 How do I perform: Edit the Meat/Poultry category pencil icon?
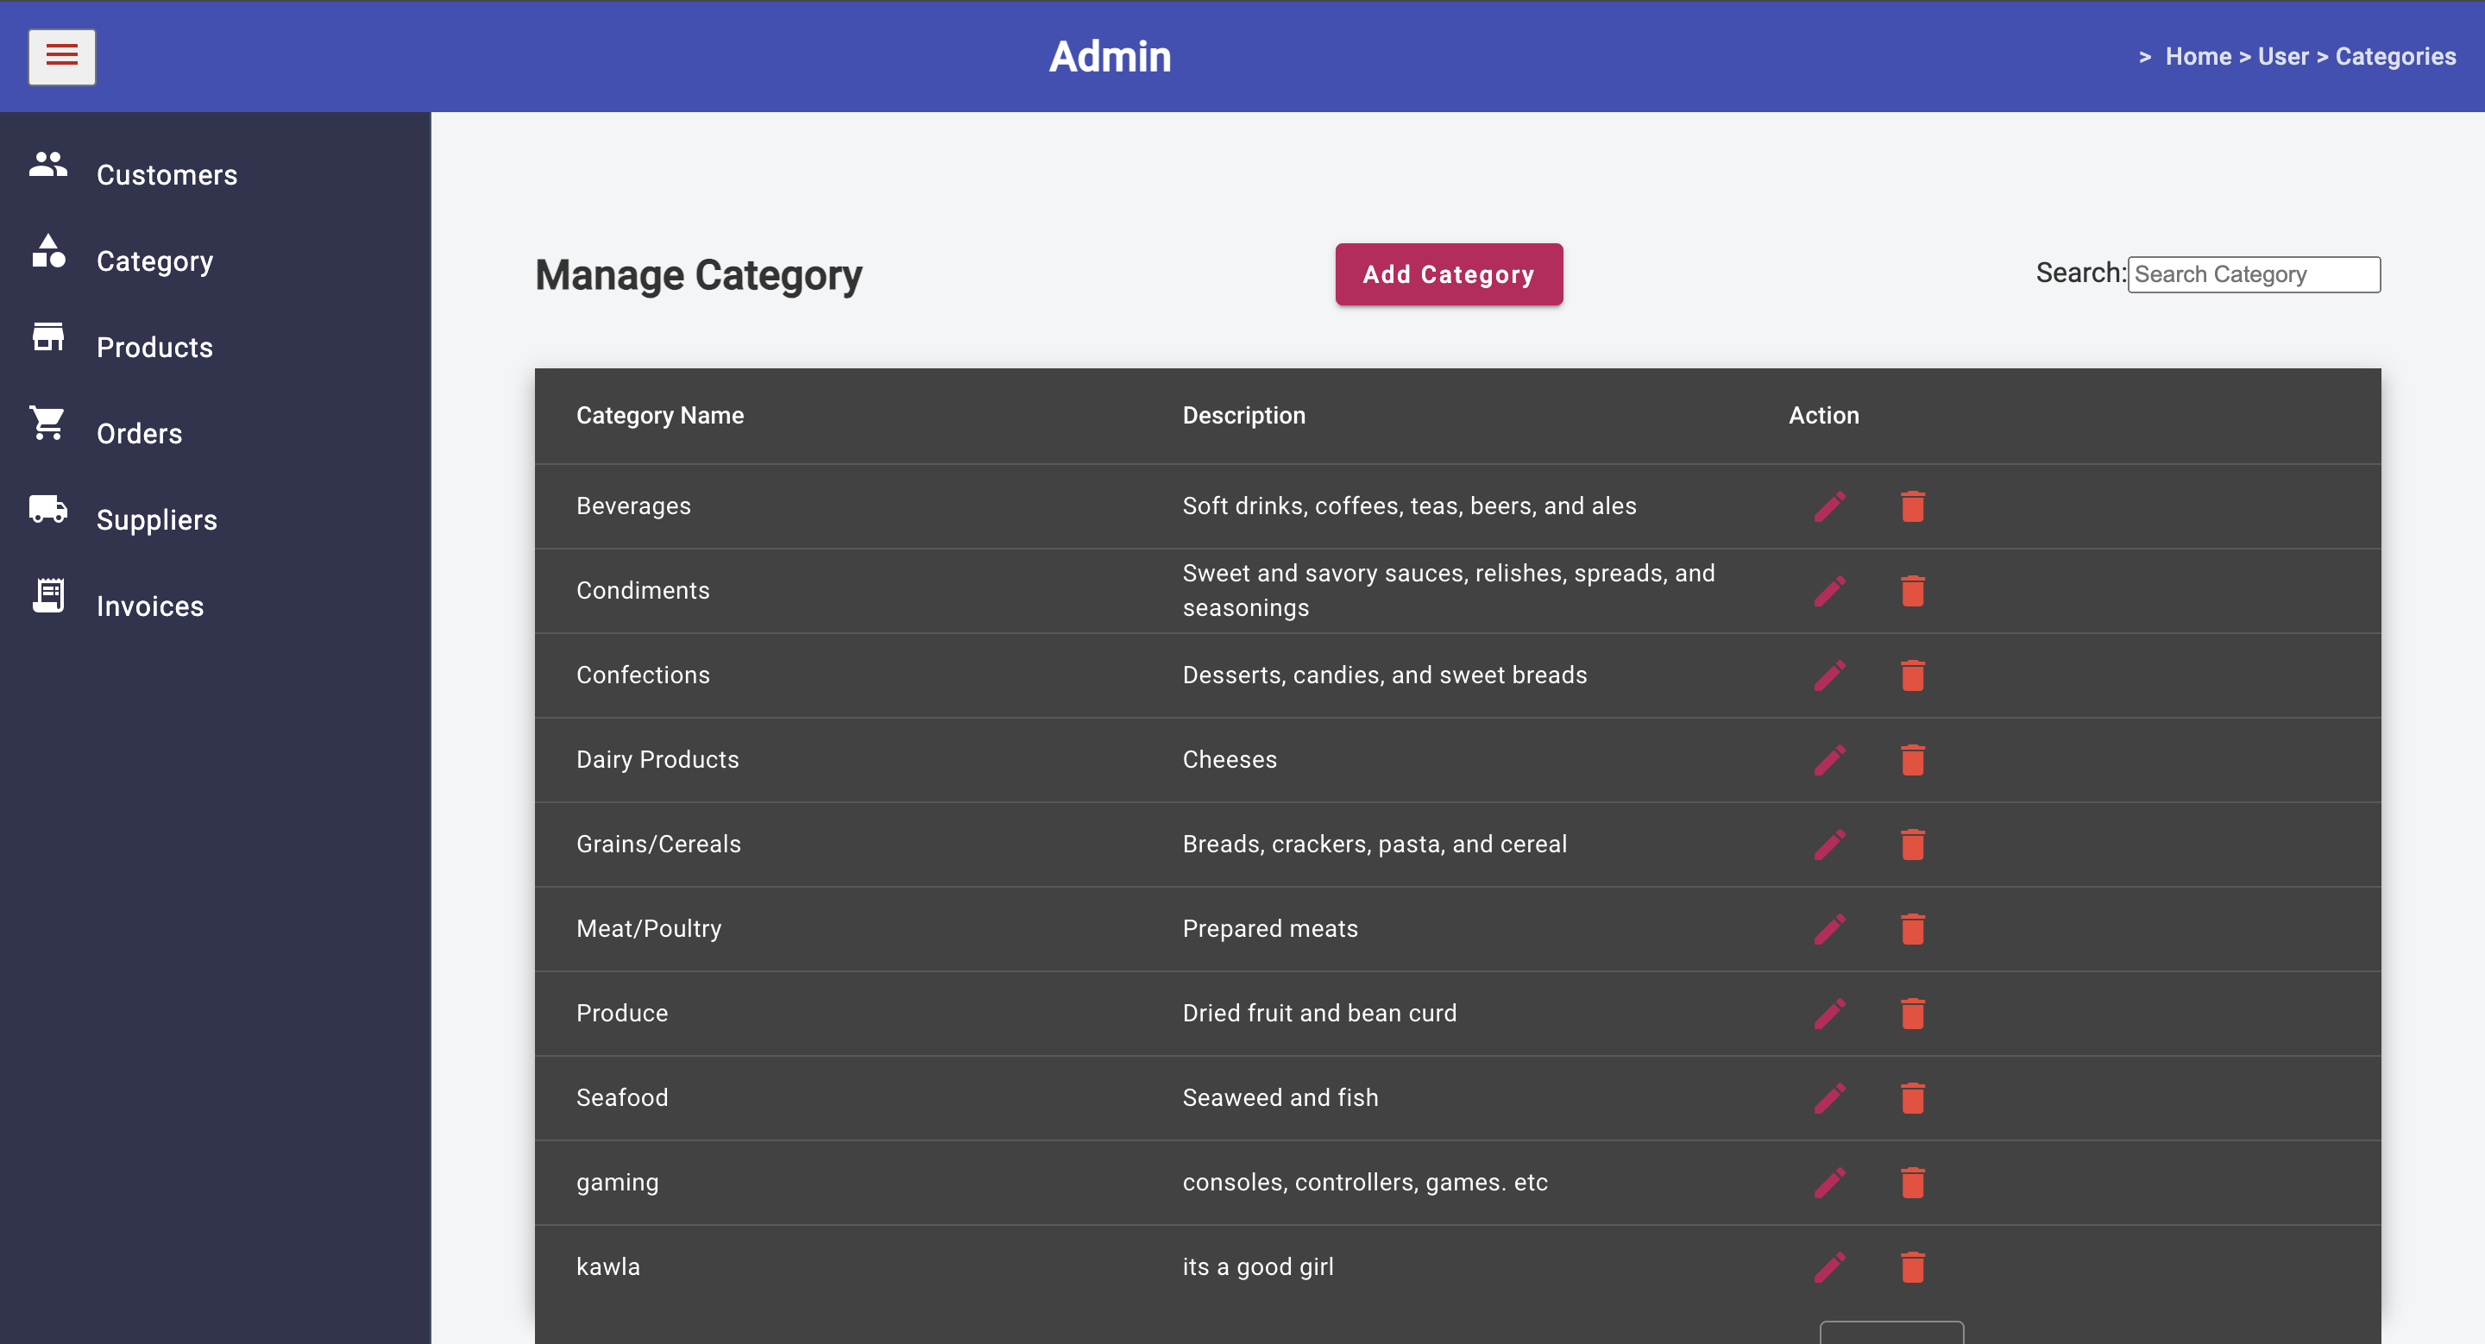[x=1829, y=929]
